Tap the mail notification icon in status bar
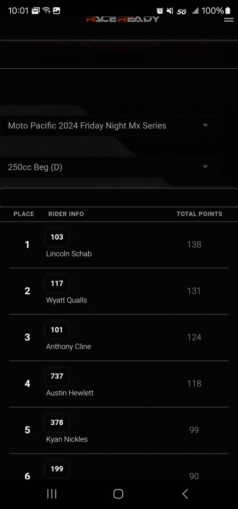Screen dimensions: 238x509 tap(36, 11)
